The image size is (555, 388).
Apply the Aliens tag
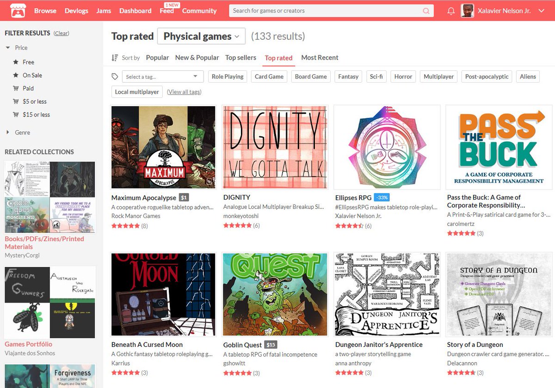click(x=528, y=77)
